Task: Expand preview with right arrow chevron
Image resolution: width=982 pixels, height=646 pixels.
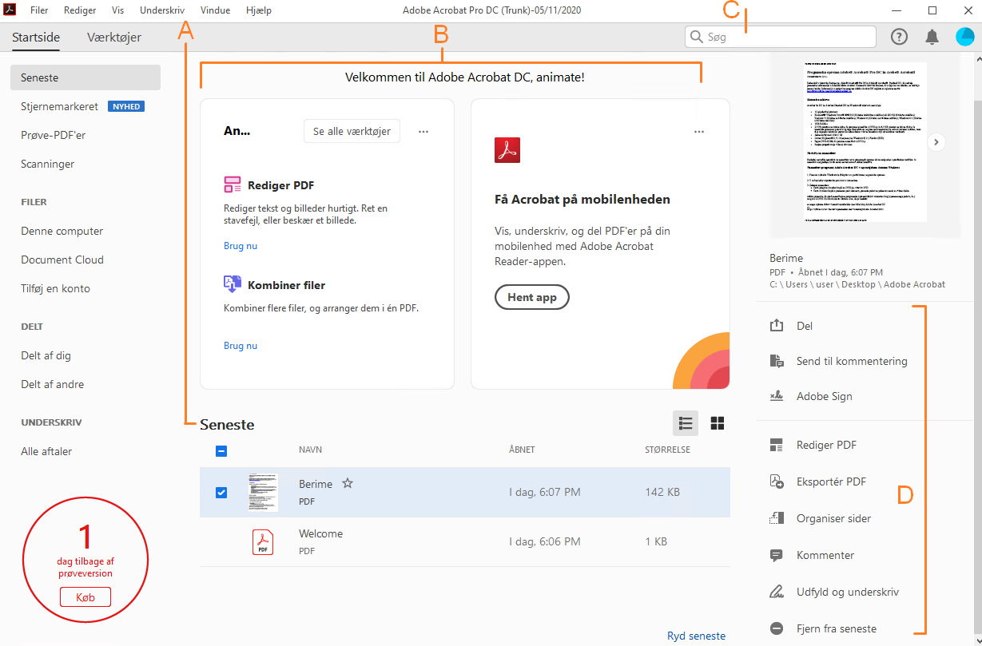Action: coord(936,141)
